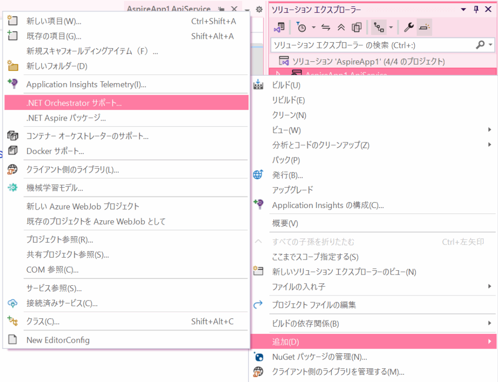Click the クラス(C)... class icon
The image size is (498, 382).
click(13, 321)
